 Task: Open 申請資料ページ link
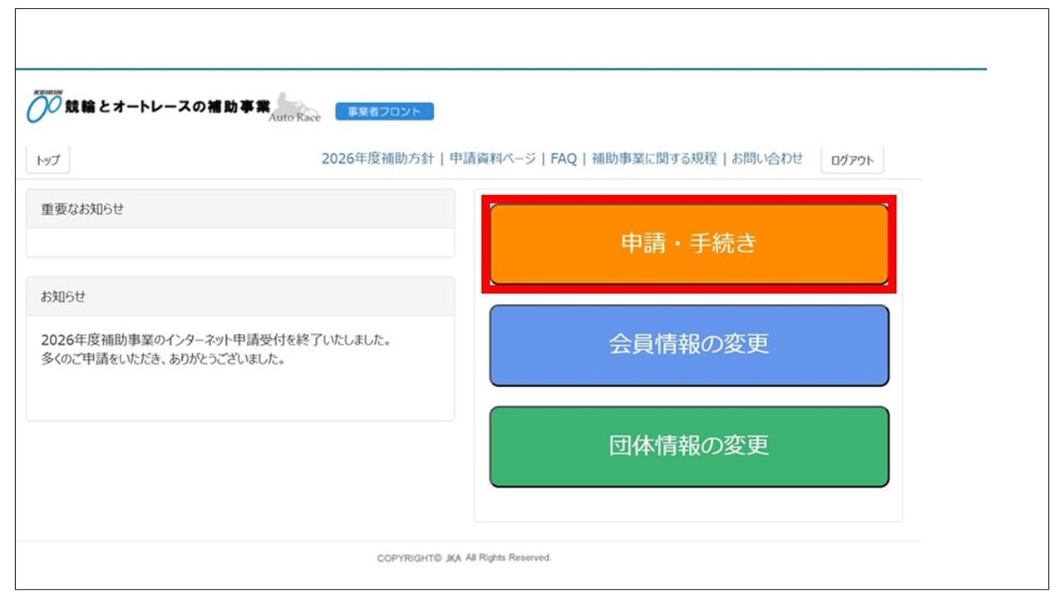[x=492, y=159]
